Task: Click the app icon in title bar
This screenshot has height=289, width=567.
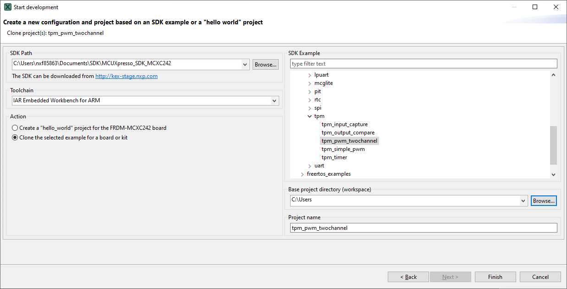Action: [x=7, y=7]
